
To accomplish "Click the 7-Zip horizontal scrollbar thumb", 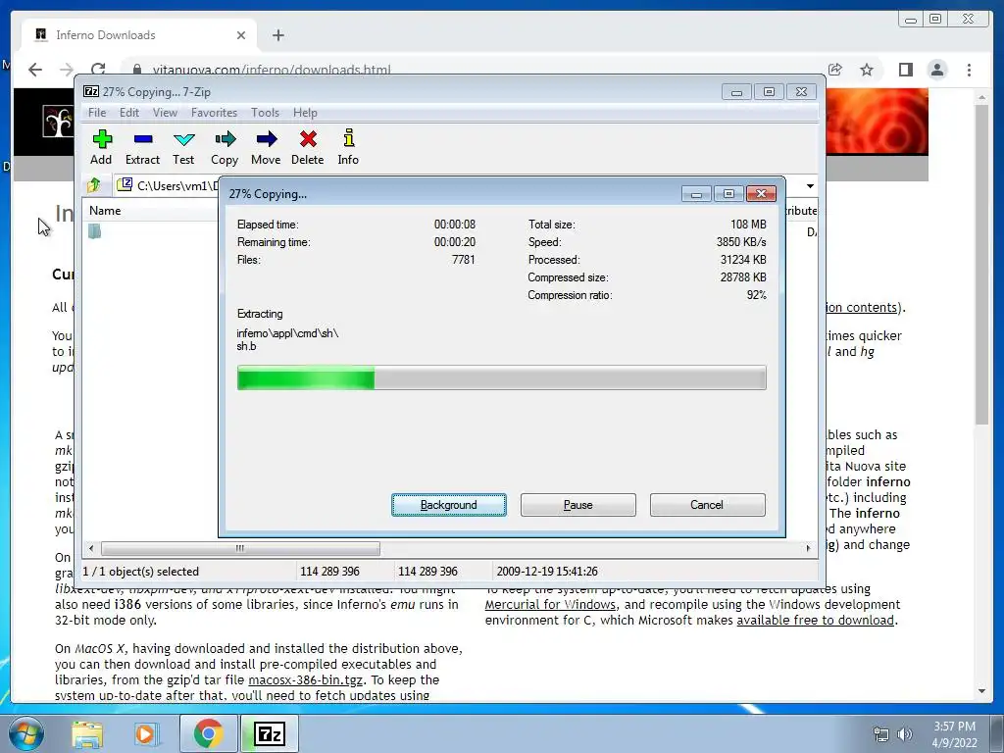I will coord(240,548).
